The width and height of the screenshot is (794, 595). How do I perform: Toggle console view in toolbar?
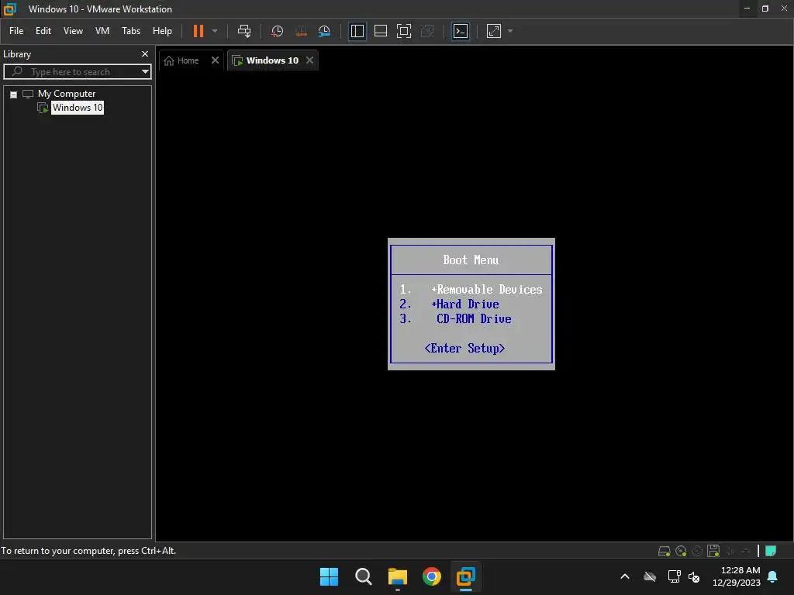click(461, 31)
